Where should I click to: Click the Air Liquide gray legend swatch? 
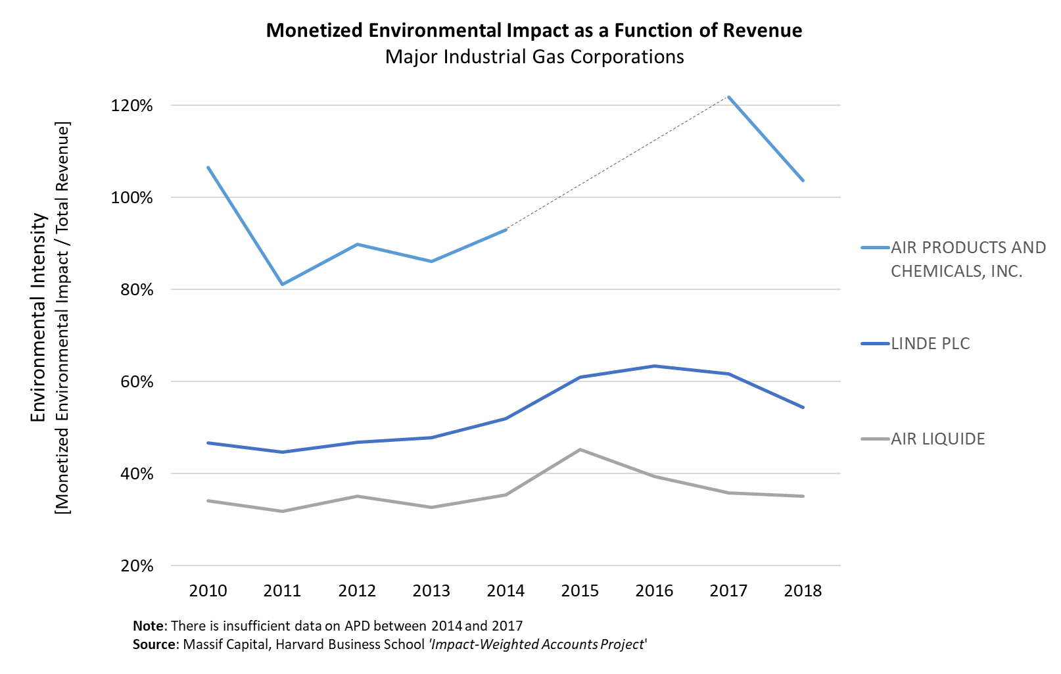pyautogui.click(x=875, y=439)
